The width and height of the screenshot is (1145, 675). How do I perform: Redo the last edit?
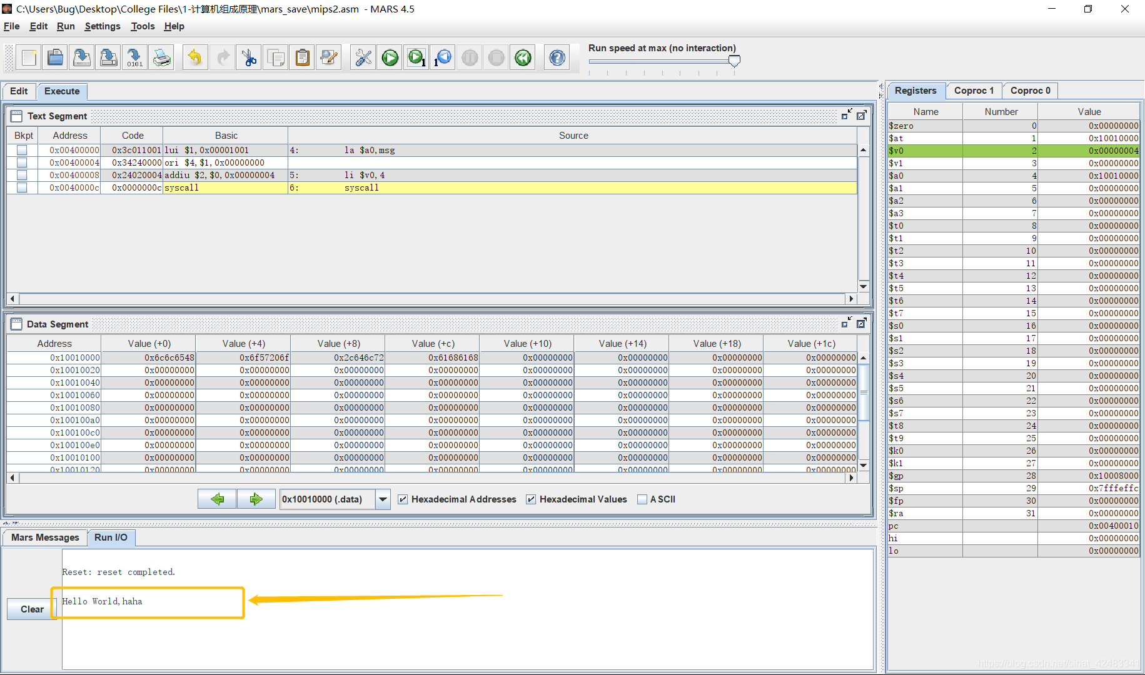(223, 58)
